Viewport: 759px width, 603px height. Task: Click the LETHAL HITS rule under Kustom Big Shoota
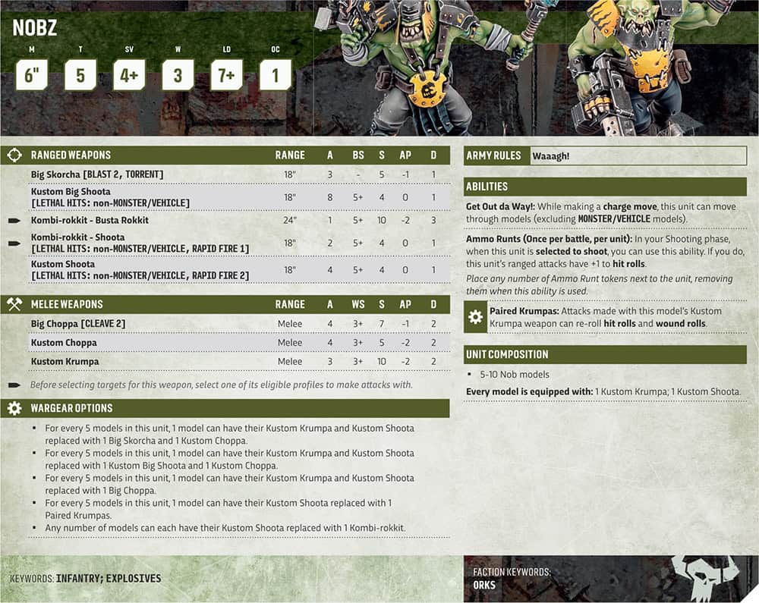(x=110, y=203)
